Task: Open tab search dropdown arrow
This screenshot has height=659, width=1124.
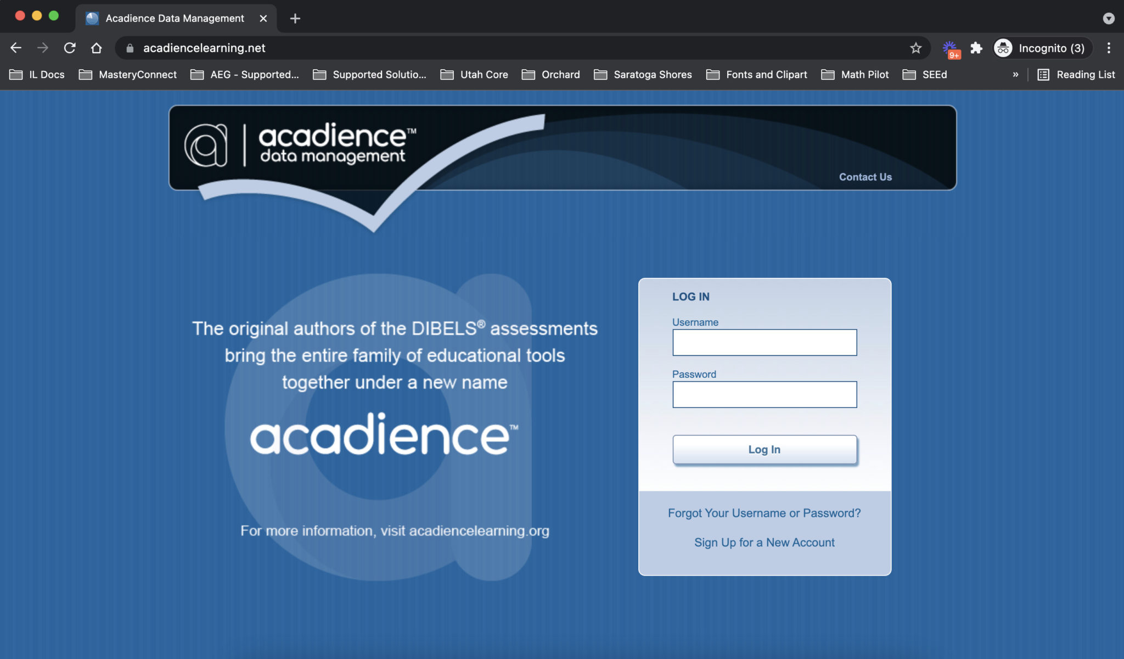Action: [x=1109, y=18]
